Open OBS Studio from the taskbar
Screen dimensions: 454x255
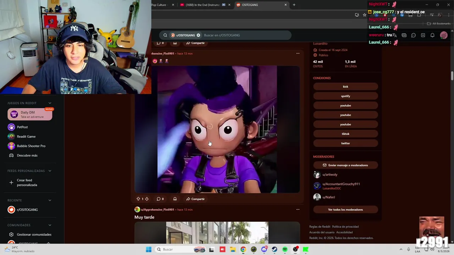(295, 249)
